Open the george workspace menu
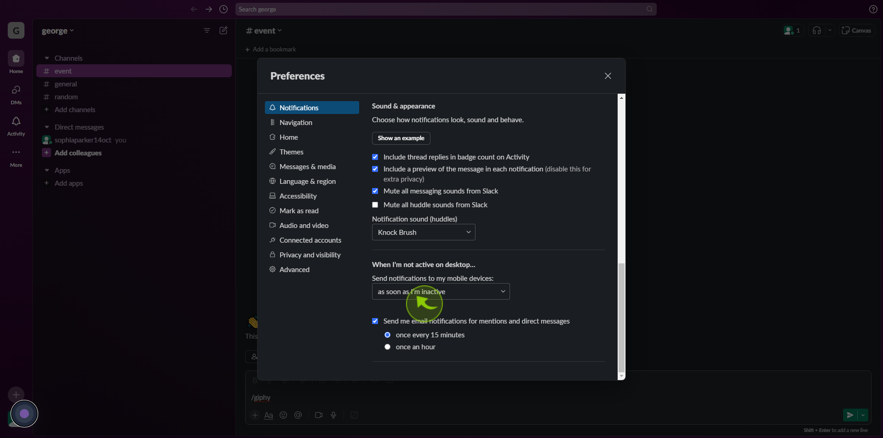 [x=57, y=31]
